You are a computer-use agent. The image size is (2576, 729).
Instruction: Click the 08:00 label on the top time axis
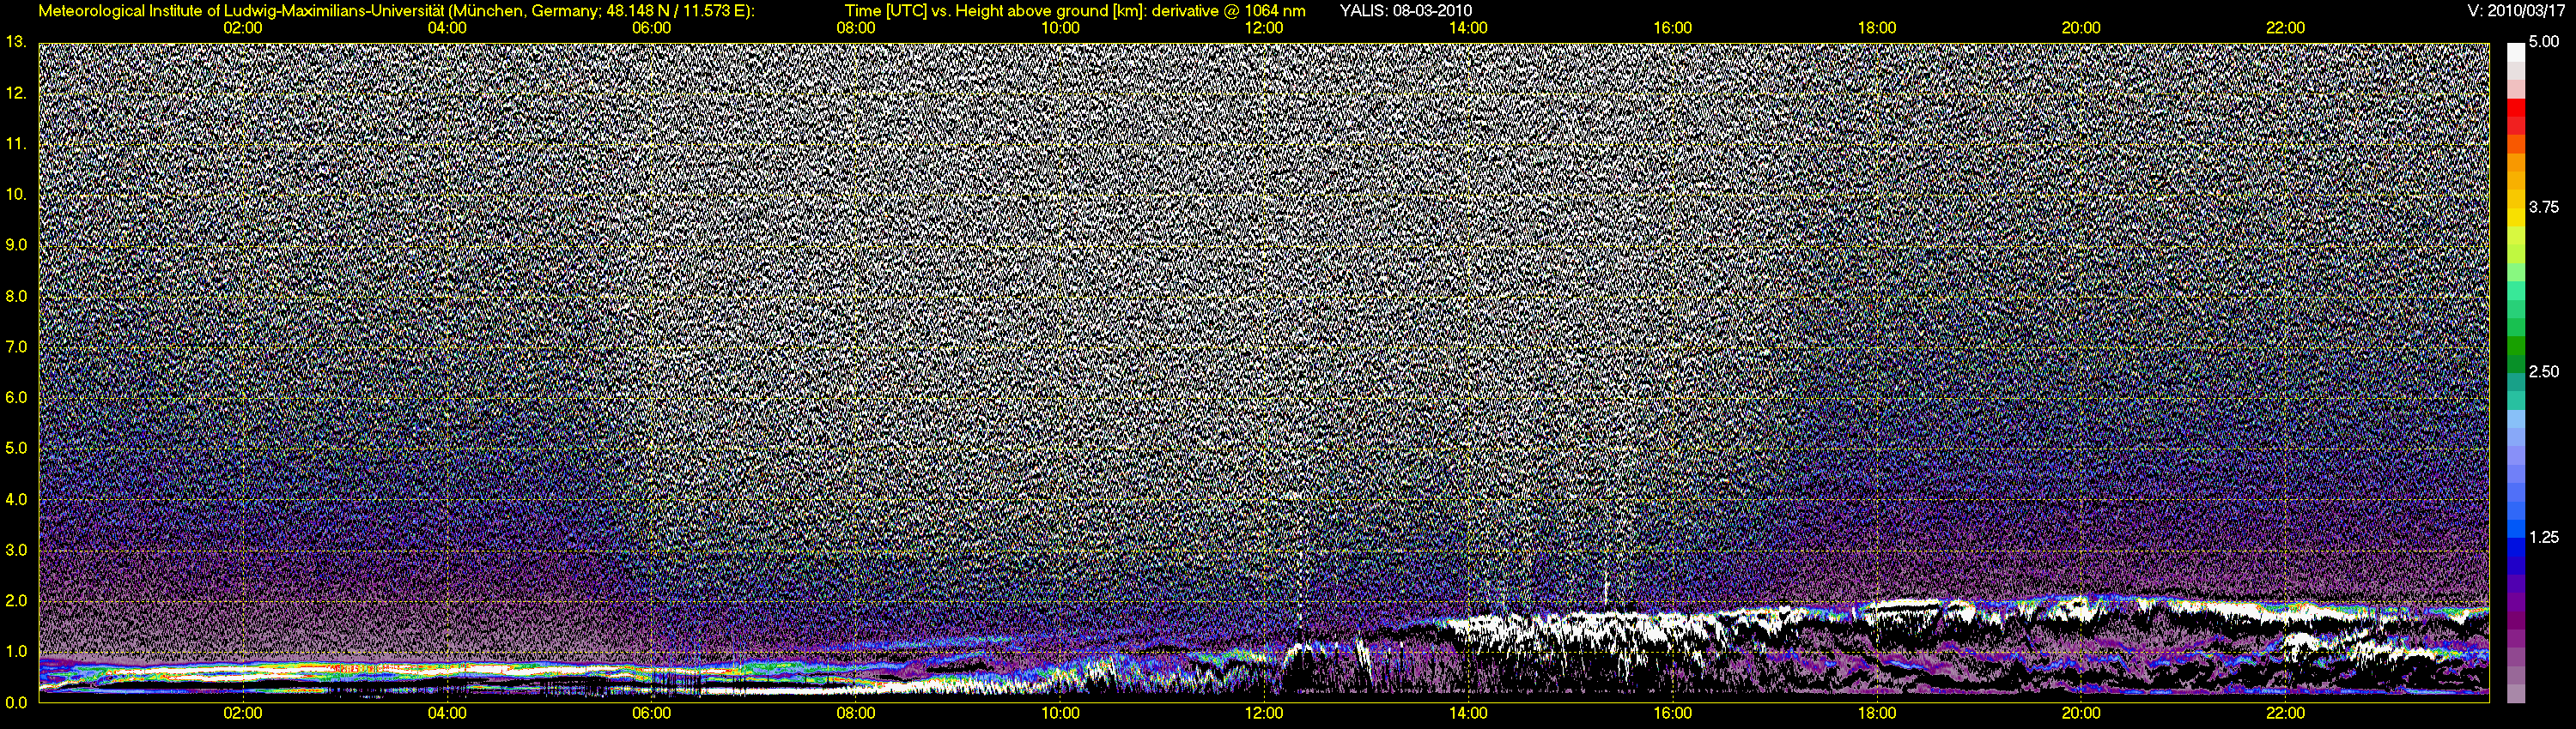856,28
